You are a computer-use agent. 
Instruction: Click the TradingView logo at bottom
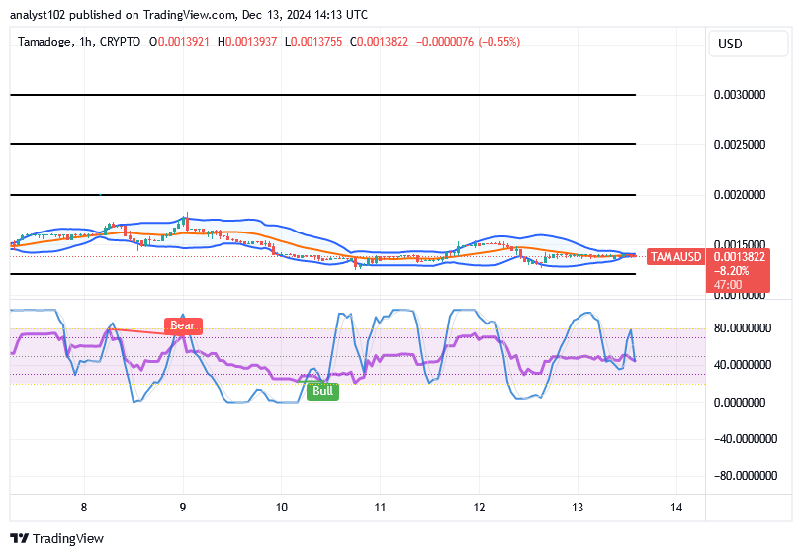56,538
